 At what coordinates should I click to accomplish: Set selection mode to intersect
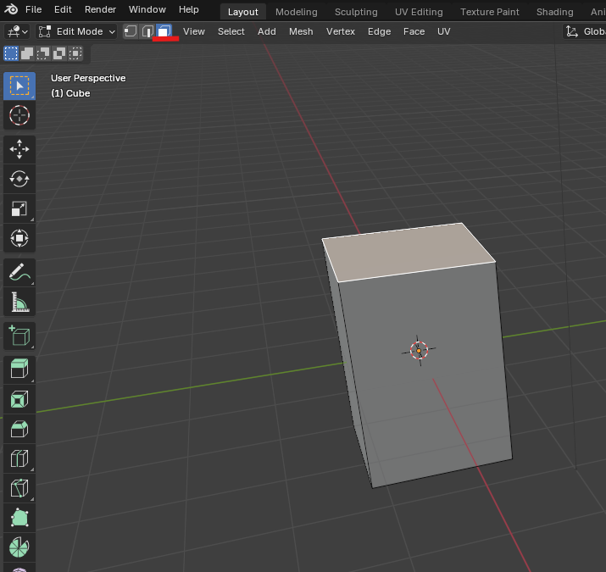[75, 53]
